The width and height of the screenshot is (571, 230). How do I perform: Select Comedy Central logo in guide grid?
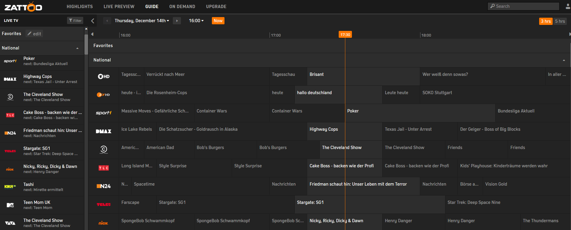pyautogui.click(x=103, y=149)
